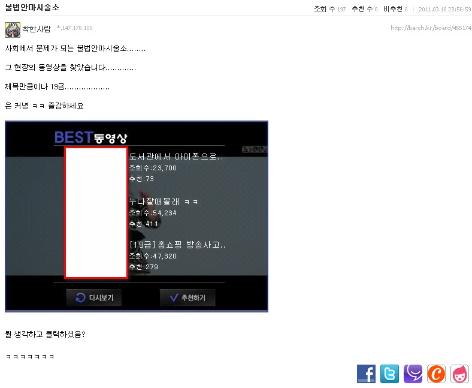Select the [19금] 홈쇼핑 방송사고 video
This screenshot has width=472, height=388.
[x=177, y=245]
